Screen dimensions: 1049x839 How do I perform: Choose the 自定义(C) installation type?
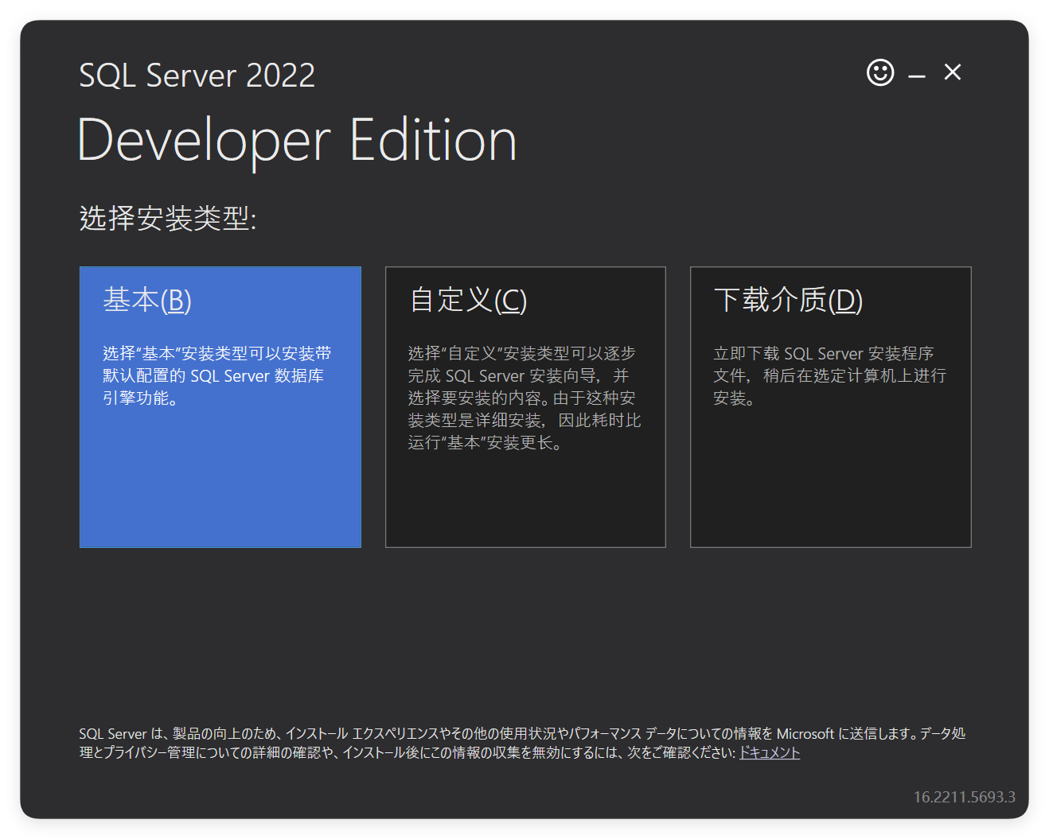coord(525,407)
